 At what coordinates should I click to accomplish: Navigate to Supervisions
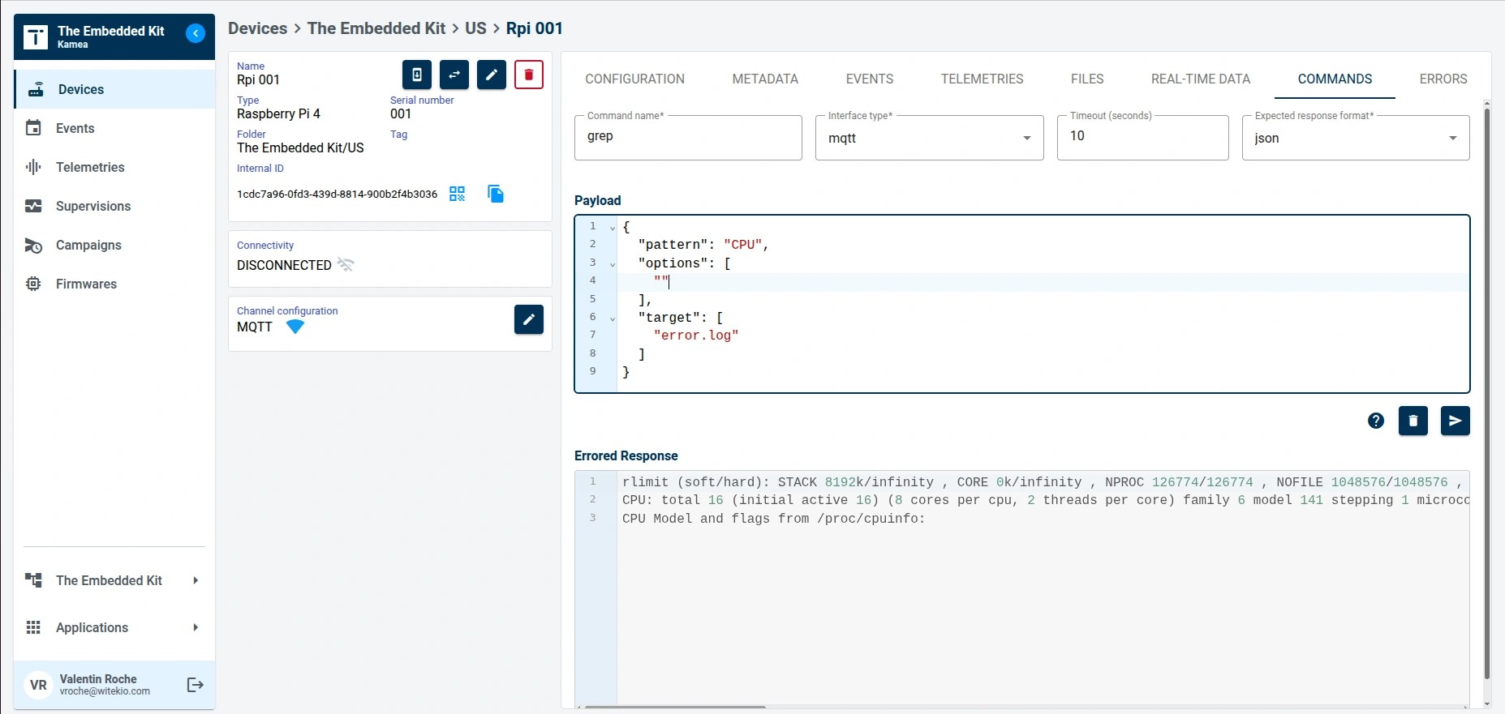tap(114, 206)
